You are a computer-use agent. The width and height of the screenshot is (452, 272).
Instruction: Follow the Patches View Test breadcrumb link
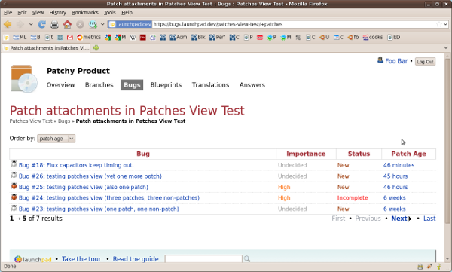pos(31,121)
